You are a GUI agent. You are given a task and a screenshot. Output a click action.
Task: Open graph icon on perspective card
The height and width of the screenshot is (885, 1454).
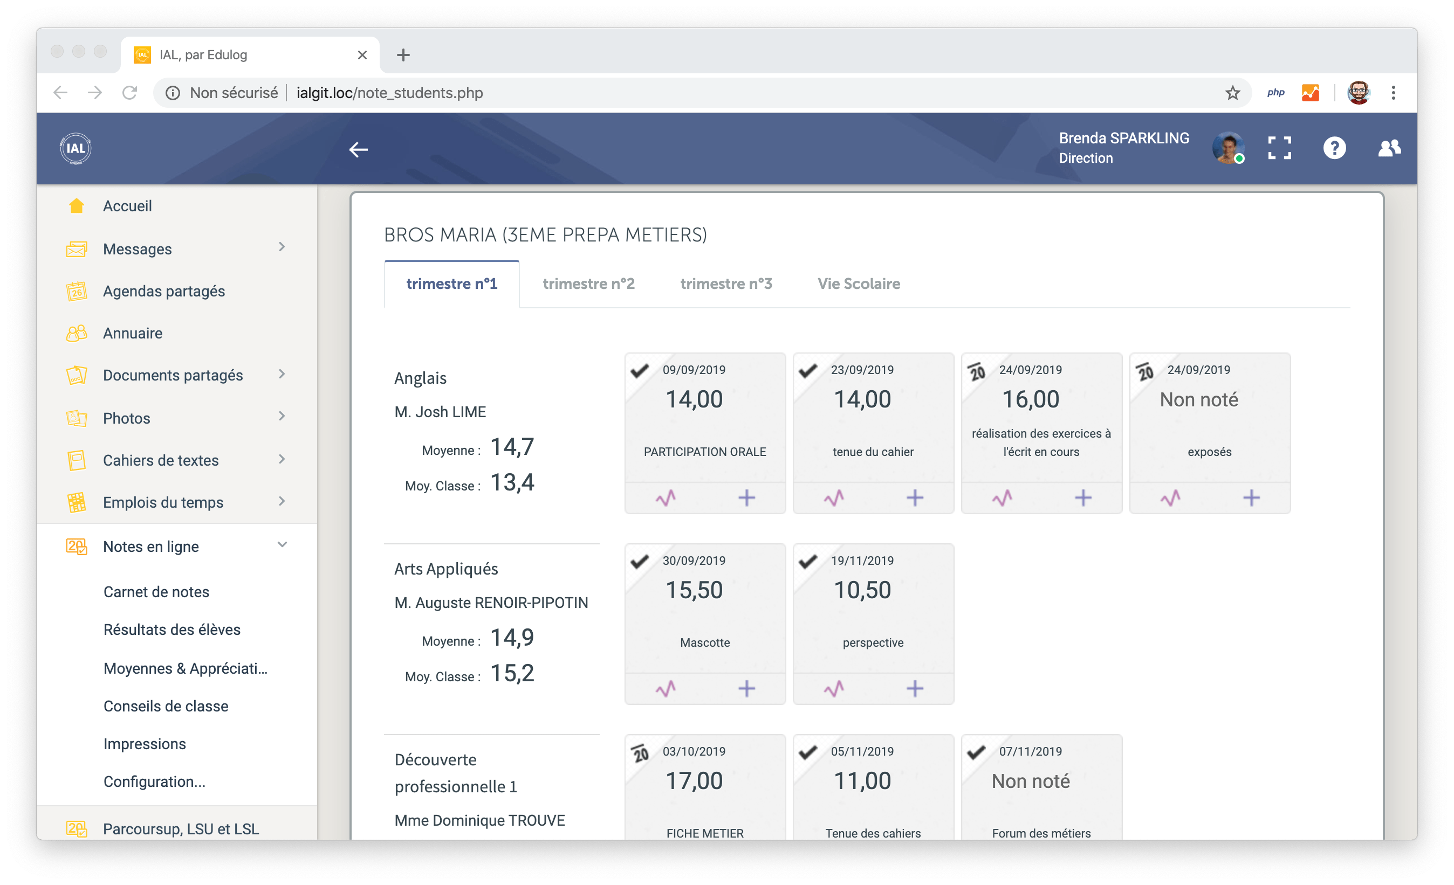833,689
